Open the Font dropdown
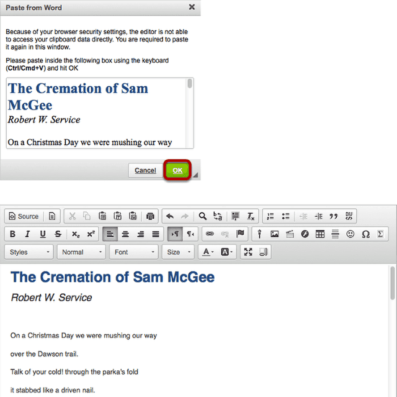Viewport: 397px width, 397px height. click(x=134, y=252)
